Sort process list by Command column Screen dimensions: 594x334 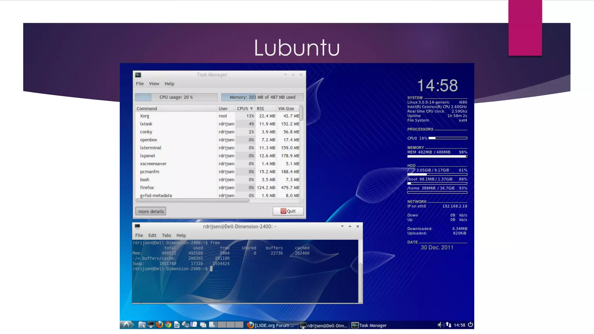(x=176, y=108)
